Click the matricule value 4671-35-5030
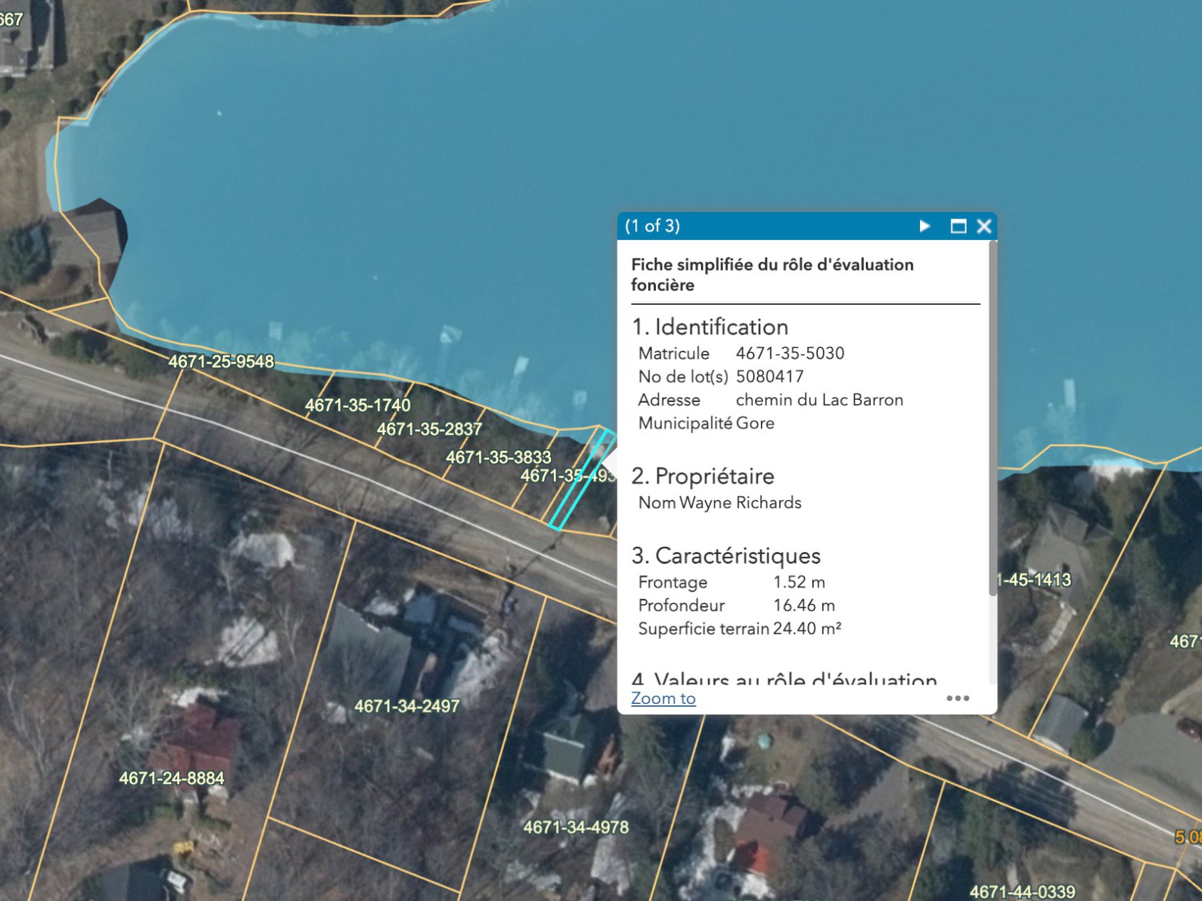 pos(789,353)
